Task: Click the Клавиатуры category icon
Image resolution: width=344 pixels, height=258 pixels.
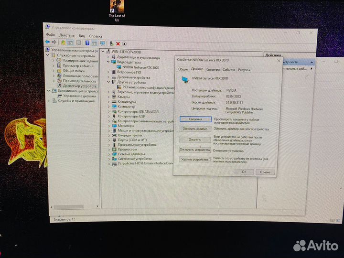Action: click(x=114, y=102)
